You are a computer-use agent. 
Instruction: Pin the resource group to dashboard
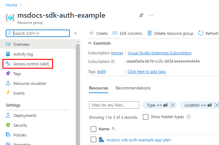click(141, 15)
